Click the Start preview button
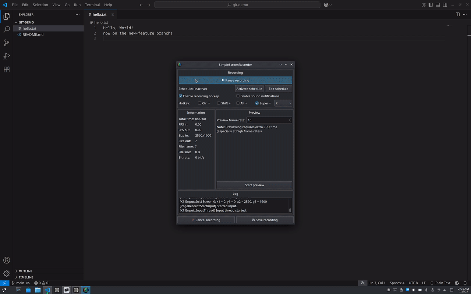The width and height of the screenshot is (471, 294). (255, 185)
